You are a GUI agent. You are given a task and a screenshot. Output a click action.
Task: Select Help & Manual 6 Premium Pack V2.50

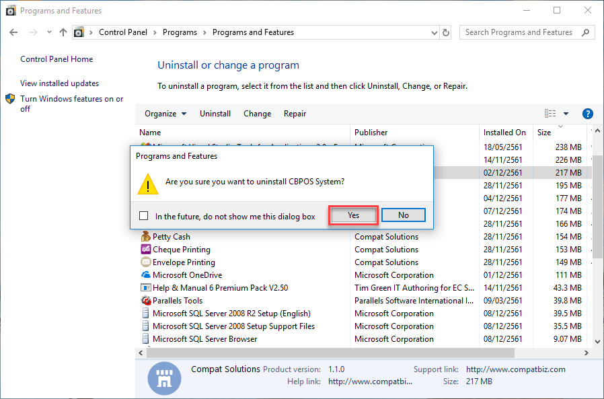[x=220, y=287]
